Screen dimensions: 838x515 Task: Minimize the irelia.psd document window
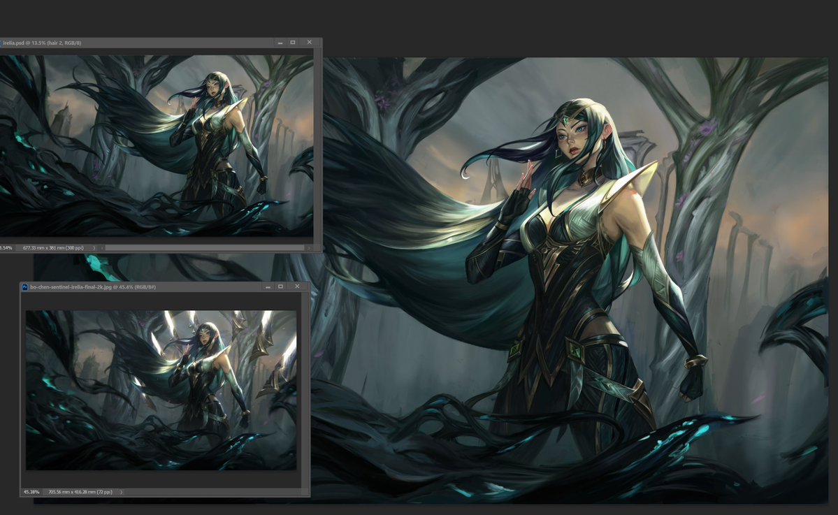[280, 42]
